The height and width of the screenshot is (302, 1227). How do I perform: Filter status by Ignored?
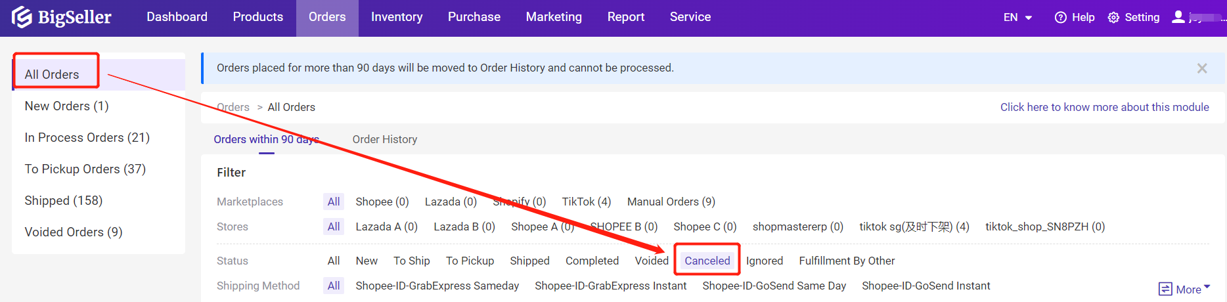765,261
